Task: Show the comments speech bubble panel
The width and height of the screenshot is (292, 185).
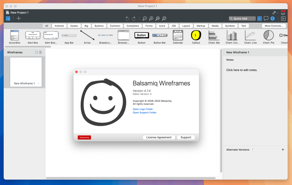Action: pyautogui.click(x=266, y=18)
